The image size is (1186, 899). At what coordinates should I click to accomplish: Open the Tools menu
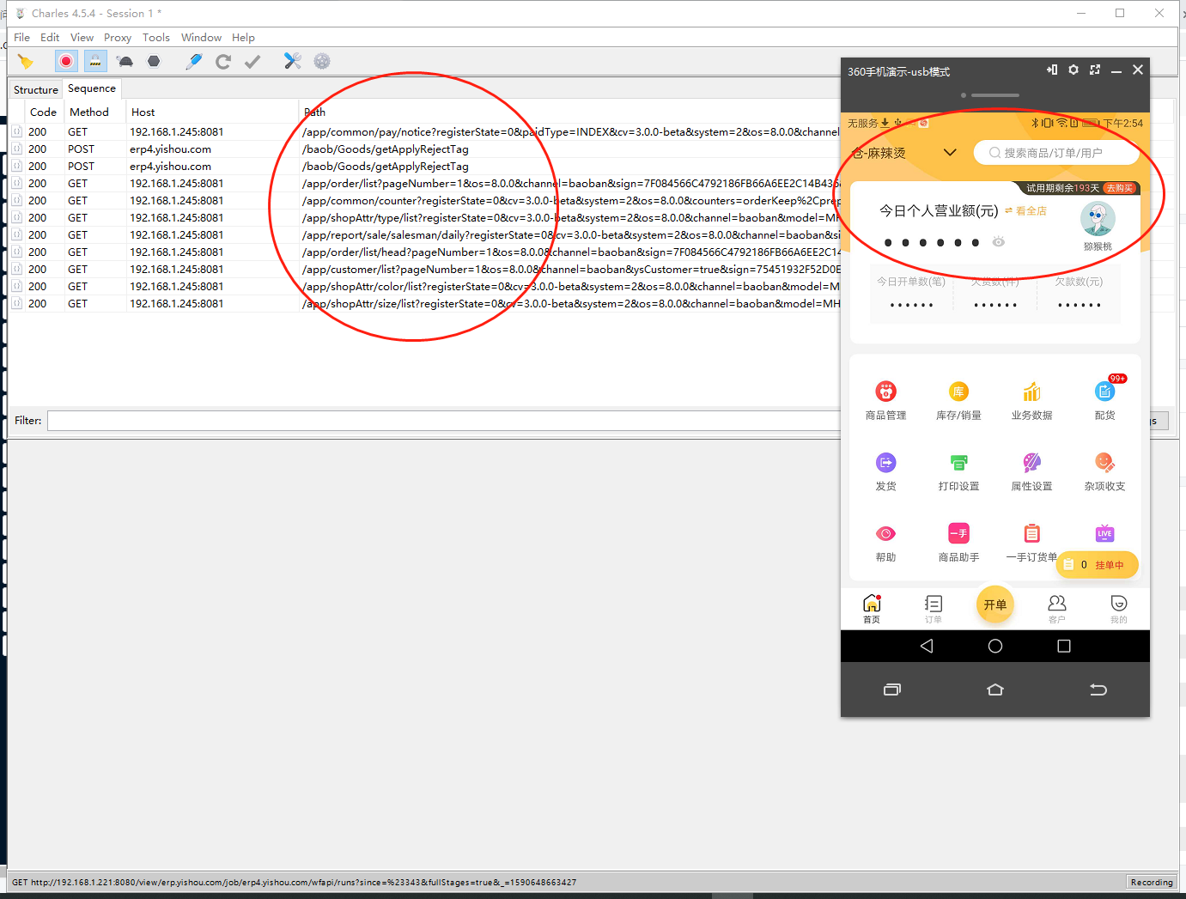tap(156, 38)
